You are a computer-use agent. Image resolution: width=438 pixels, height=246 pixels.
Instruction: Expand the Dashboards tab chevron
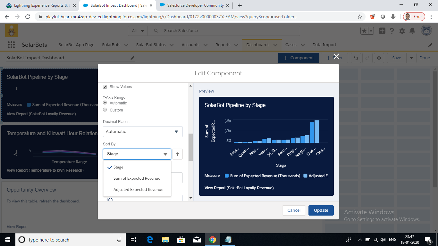(275, 45)
